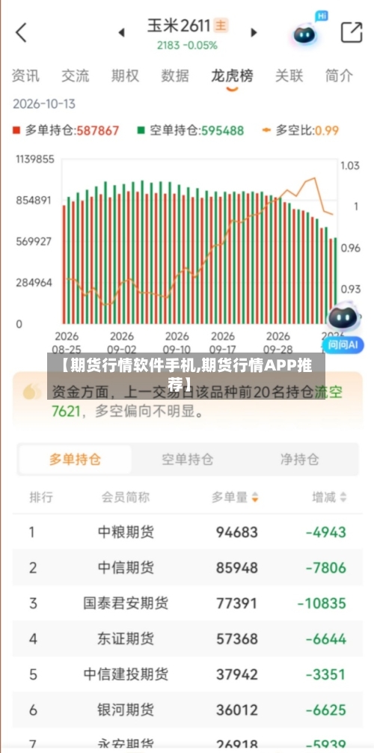The image size is (374, 753).
Task: Select the 龙虎榜 tab
Action: 232,76
